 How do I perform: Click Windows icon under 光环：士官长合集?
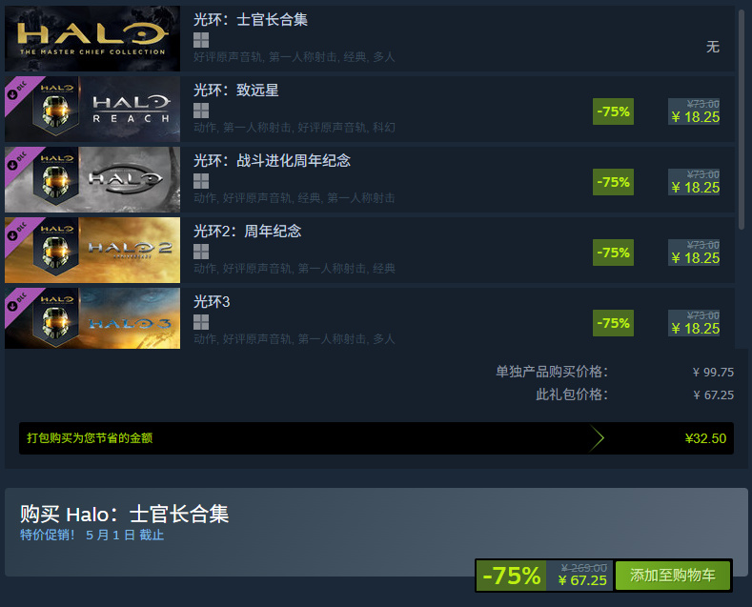pos(201,40)
